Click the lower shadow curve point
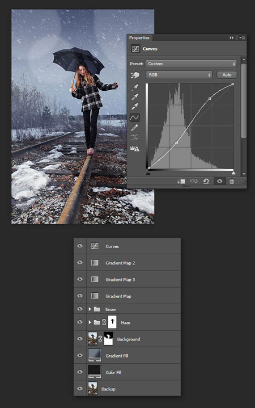 177,143
